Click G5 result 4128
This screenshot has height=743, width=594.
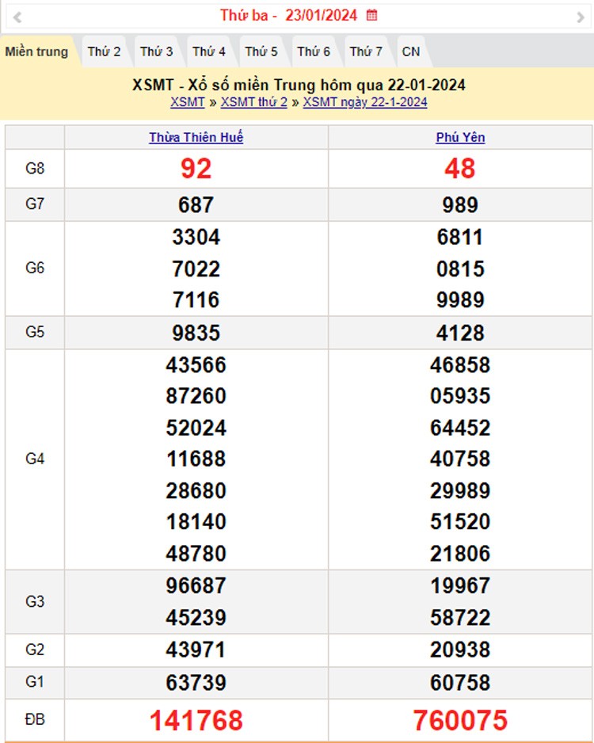(460, 333)
